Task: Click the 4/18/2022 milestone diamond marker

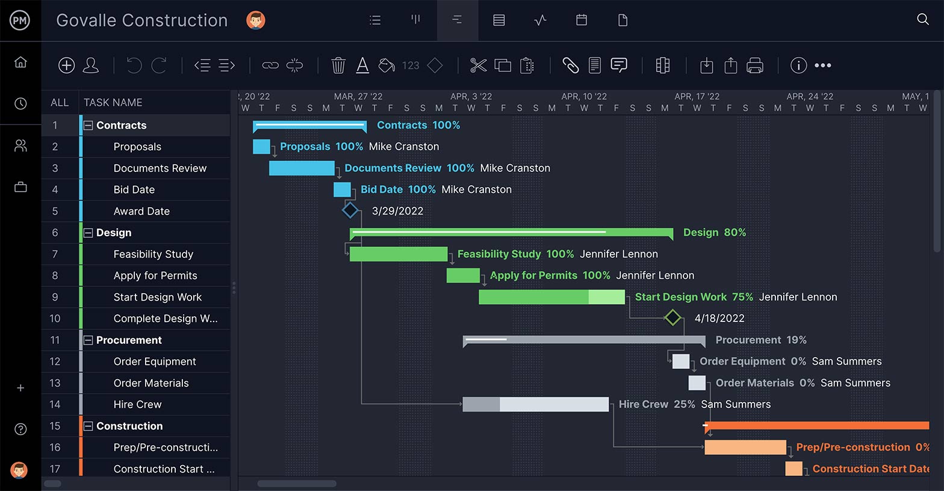Action: [672, 318]
